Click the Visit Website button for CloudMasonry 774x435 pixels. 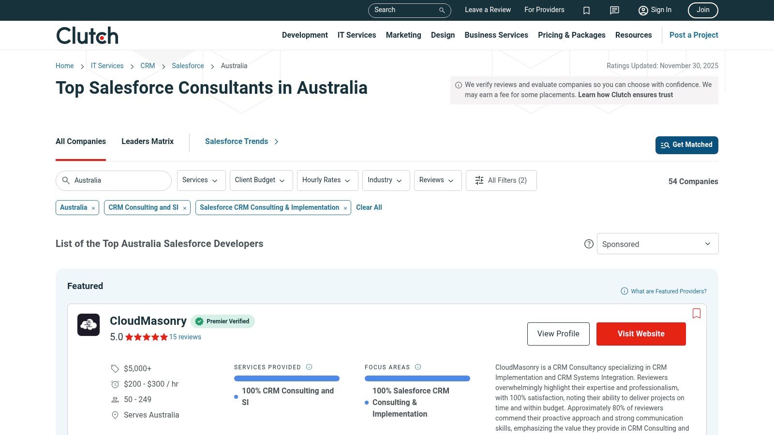tap(641, 333)
